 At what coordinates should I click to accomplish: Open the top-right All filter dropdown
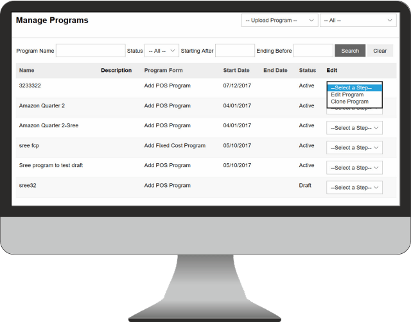(x=358, y=21)
